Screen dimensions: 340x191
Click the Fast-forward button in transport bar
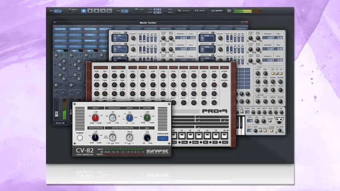pos(109,11)
